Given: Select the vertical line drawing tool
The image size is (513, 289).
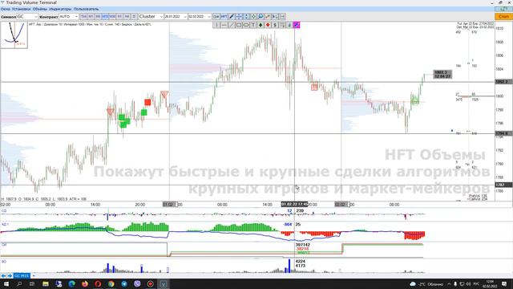Looking at the screenshot, I should tap(216, 25).
